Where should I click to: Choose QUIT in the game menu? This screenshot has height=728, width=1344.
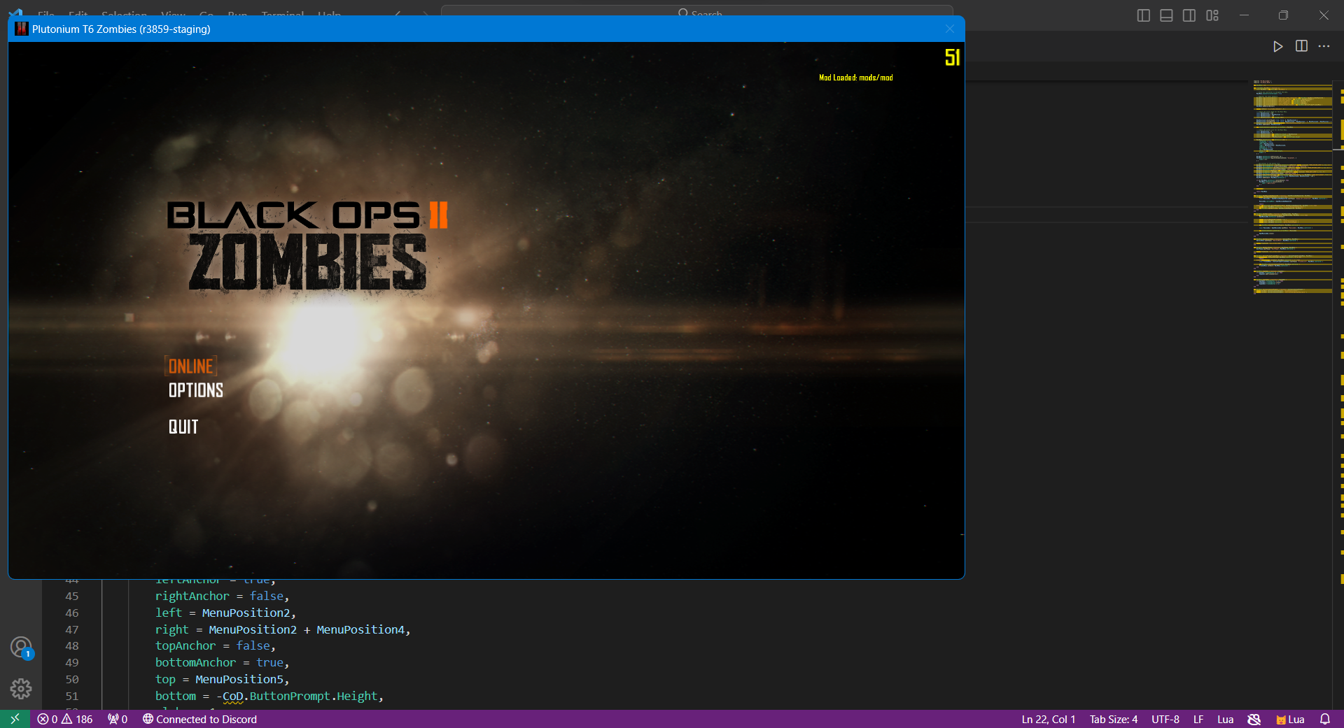pyautogui.click(x=183, y=427)
